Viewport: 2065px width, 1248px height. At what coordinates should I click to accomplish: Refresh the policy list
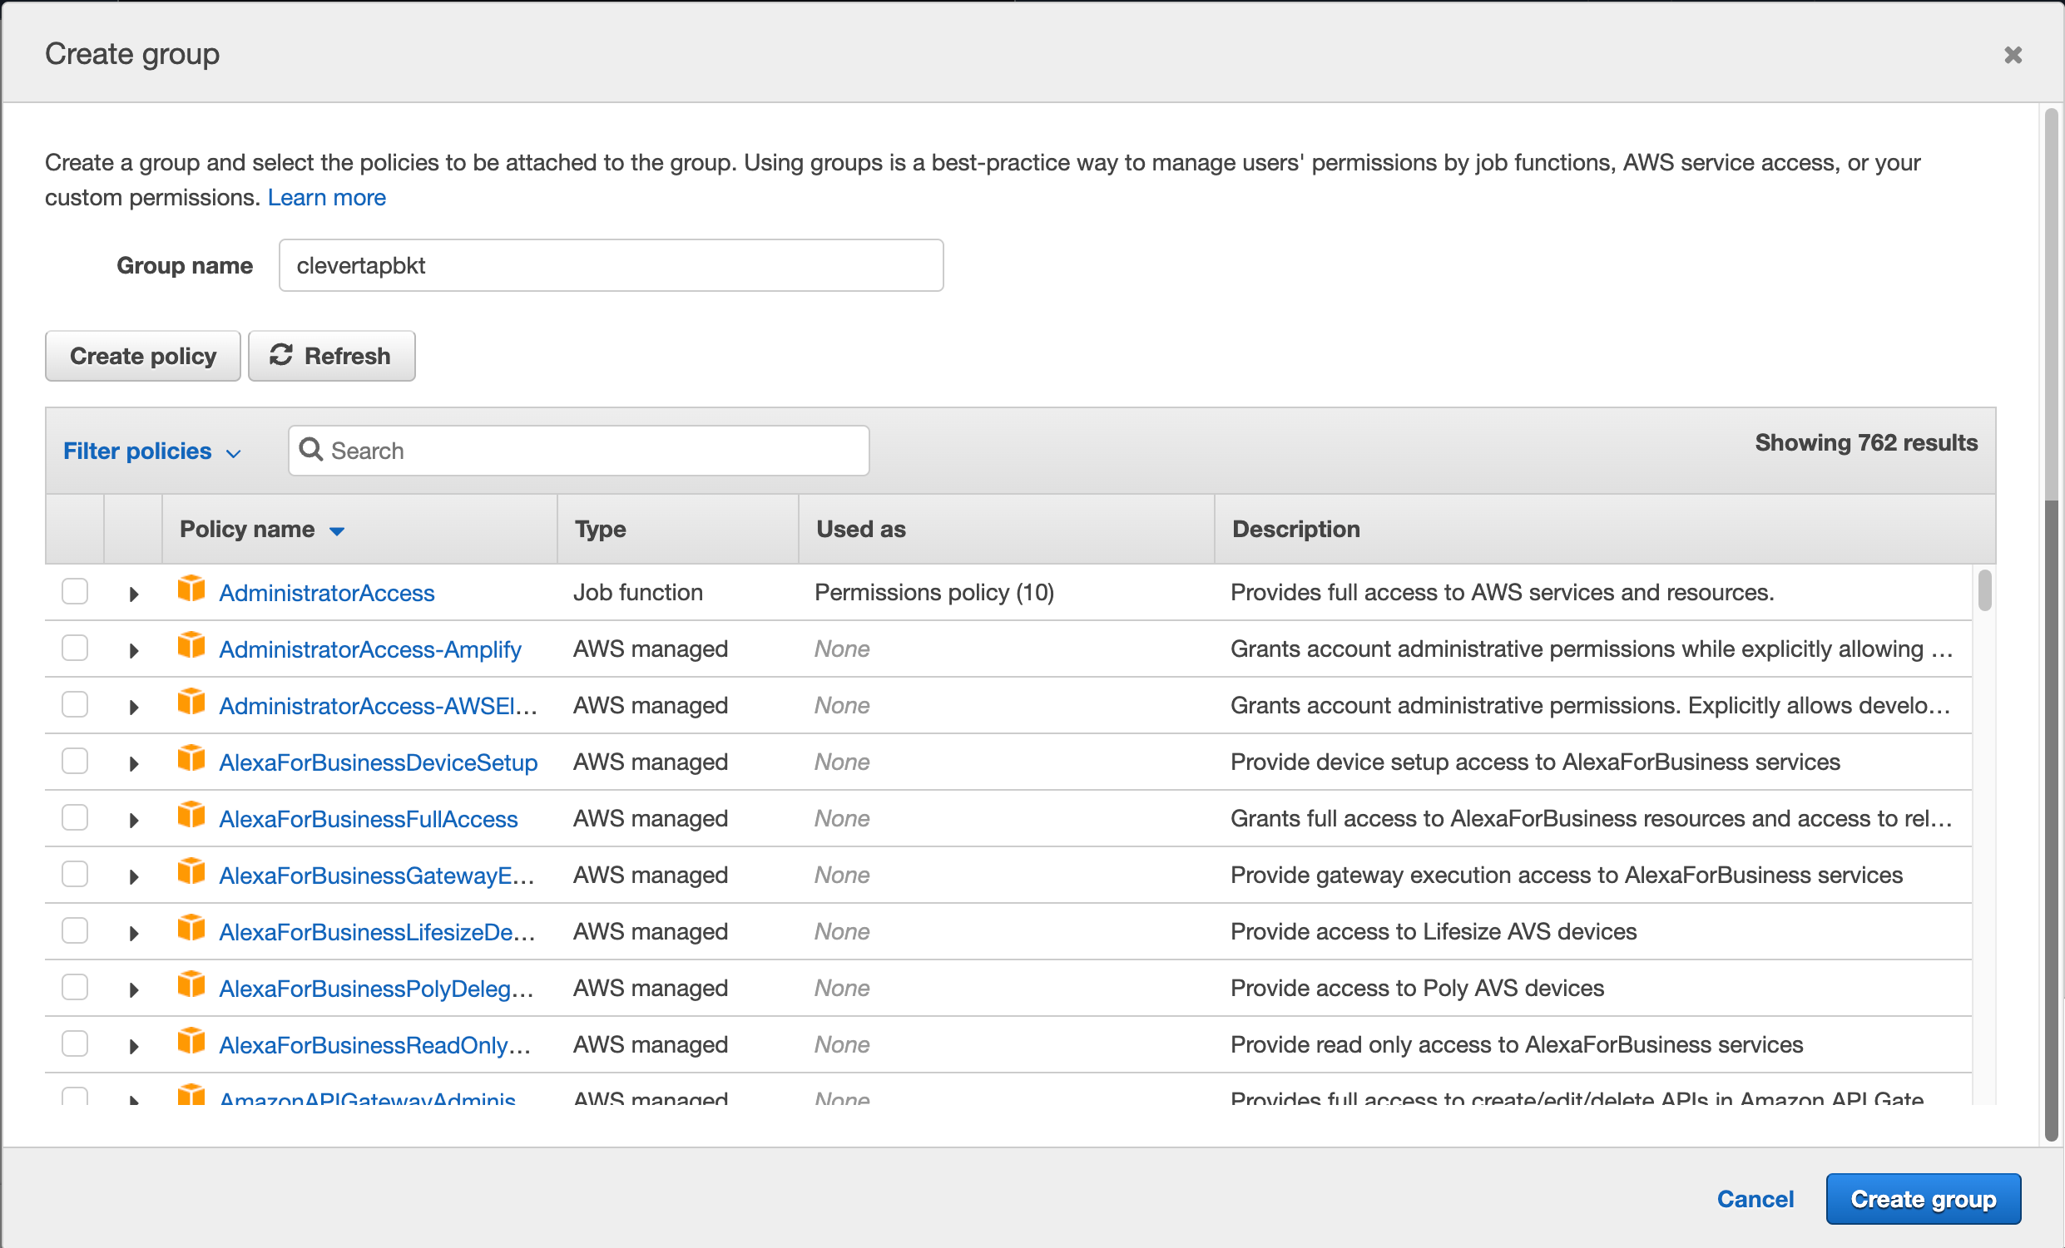pos(331,356)
